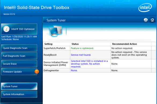Click the Setting column header
157x104 pixels.
click(57, 44)
